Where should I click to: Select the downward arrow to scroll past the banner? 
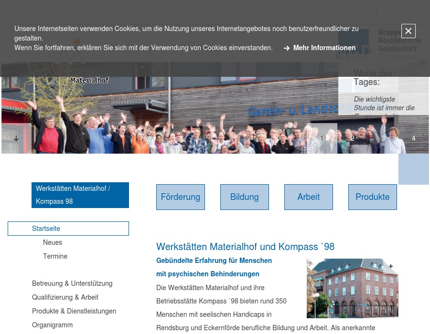(16, 138)
